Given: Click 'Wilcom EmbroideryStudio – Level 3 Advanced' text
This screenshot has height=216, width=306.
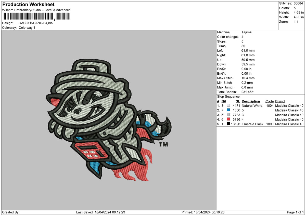Looking at the screenshot, I should [x=36, y=10].
